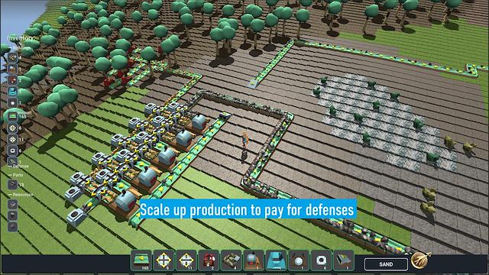Pick the third item under Resources
489x275 pixels.
[x=13, y=227]
